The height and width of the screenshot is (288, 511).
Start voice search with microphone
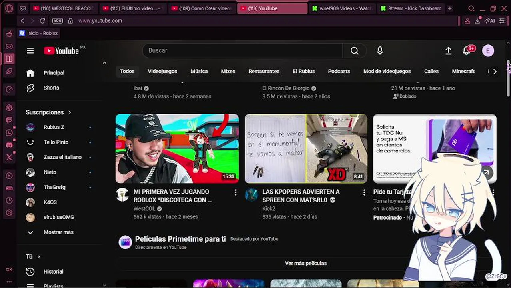380,50
